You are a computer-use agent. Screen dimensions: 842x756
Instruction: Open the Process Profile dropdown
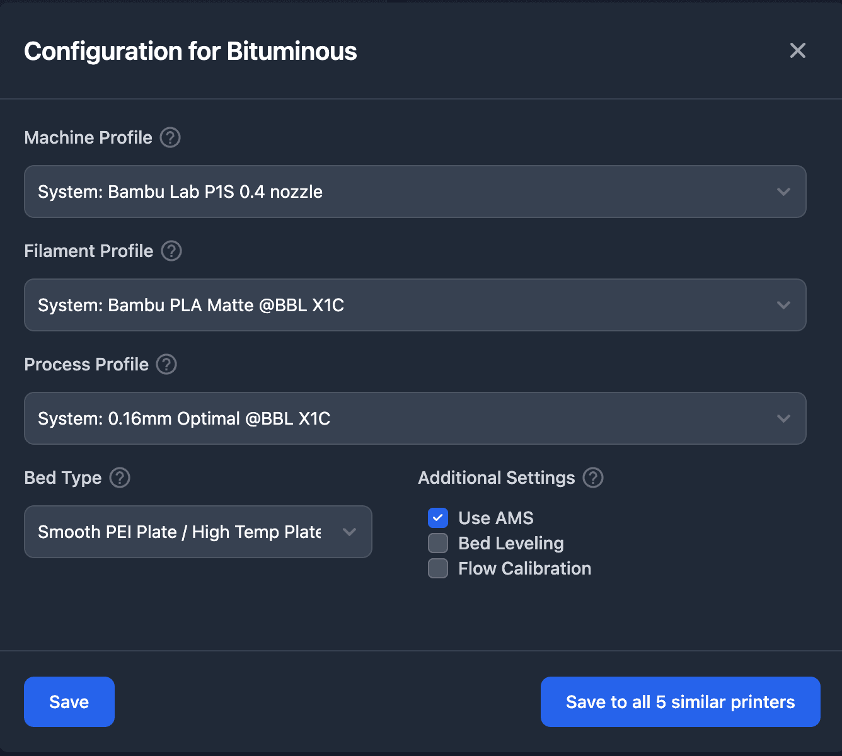point(415,418)
